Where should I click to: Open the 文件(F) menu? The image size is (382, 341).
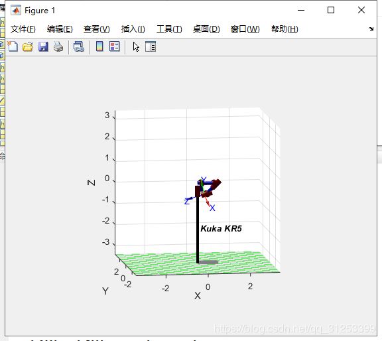click(x=23, y=29)
